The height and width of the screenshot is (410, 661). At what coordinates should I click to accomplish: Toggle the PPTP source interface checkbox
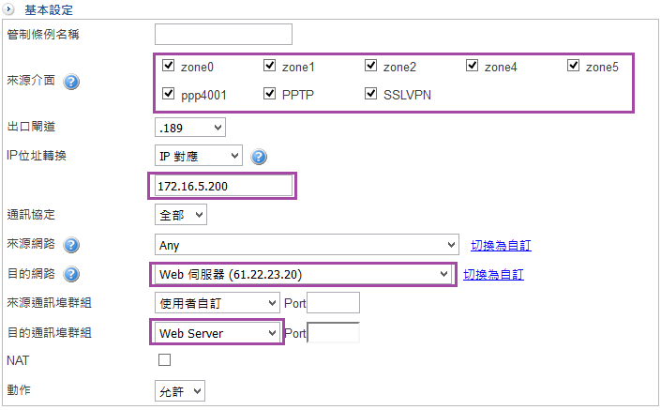[270, 94]
